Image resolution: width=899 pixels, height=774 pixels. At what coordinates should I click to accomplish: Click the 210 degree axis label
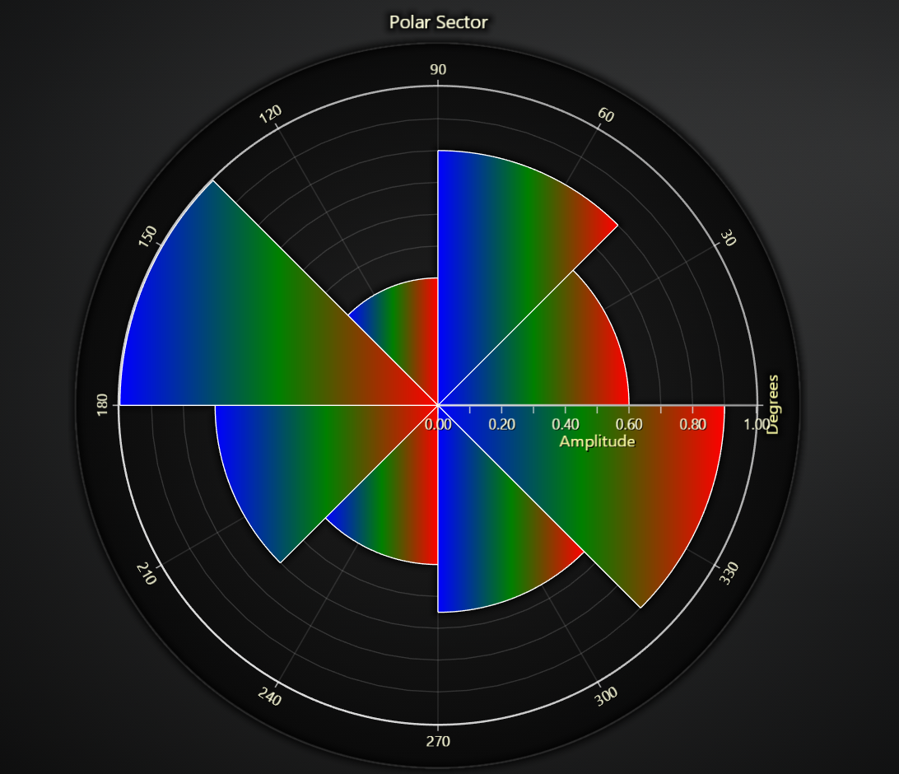coord(147,573)
